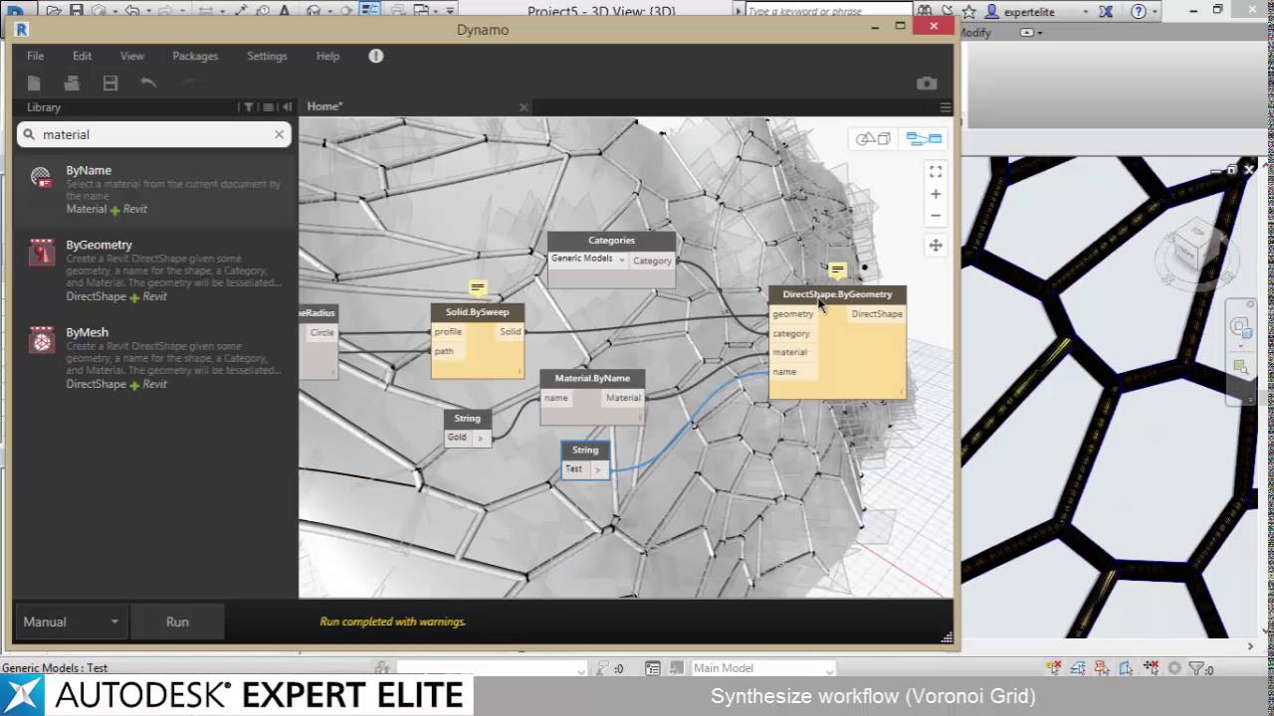This screenshot has width=1274, height=716.
Task: Click the Material output port
Action: click(623, 398)
